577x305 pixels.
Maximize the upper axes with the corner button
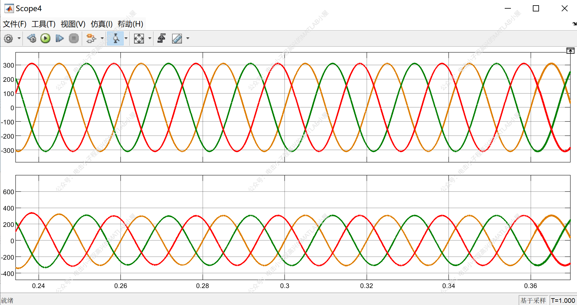pyautogui.click(x=570, y=51)
